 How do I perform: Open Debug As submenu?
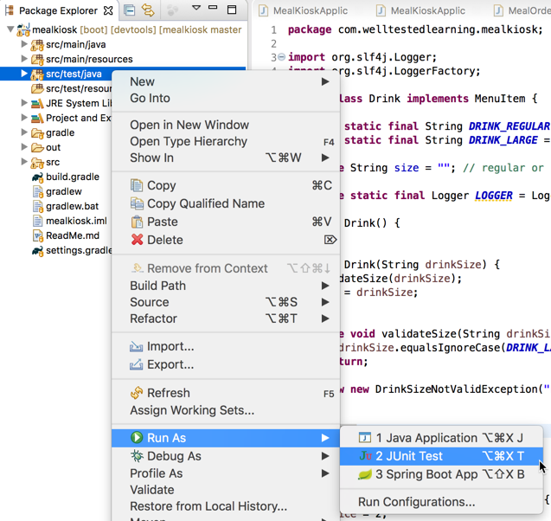click(x=226, y=456)
